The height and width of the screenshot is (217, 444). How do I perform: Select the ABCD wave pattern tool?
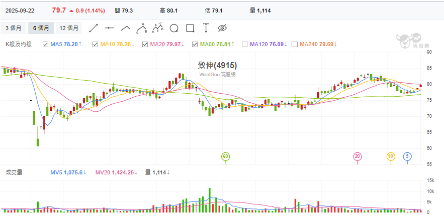tap(158, 28)
